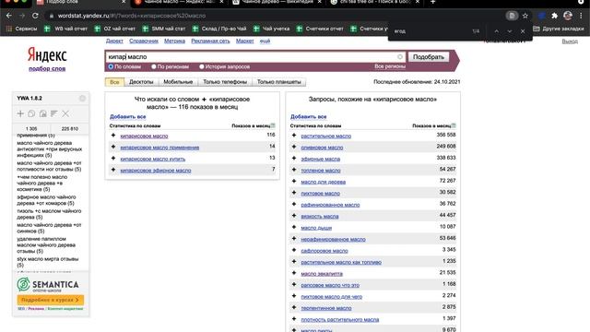590x332 pixels.
Task: Close the find-in-page bar
Action: [x=523, y=31]
